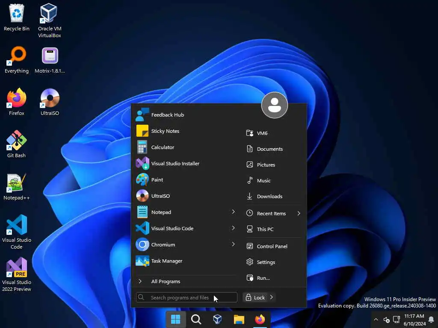
Task: Click the Search programs and files box
Action: click(x=186, y=298)
